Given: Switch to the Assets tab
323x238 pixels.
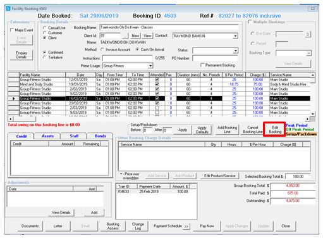Looking at the screenshot, I should point(47,136).
